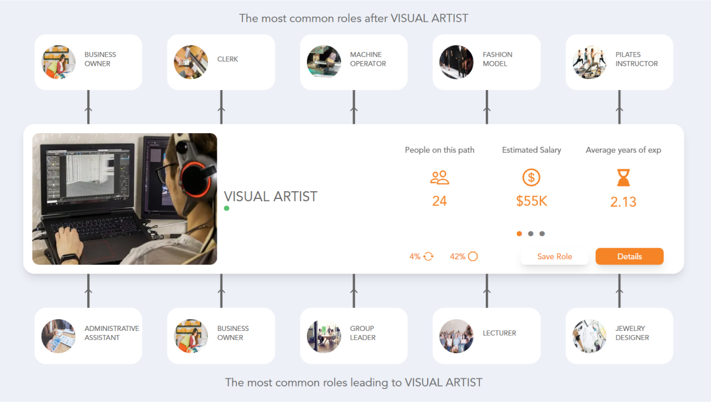711x402 pixels.
Task: Open the Machine Operator role card
Action: pos(354,62)
